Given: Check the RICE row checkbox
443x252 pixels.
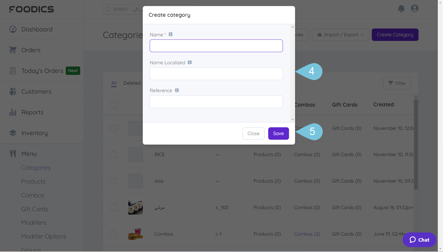Looking at the screenshot, I should click(x=113, y=154).
